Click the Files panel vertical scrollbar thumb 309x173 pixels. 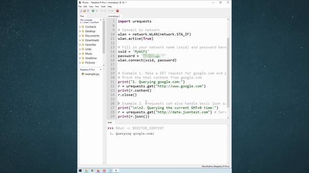point(104,37)
